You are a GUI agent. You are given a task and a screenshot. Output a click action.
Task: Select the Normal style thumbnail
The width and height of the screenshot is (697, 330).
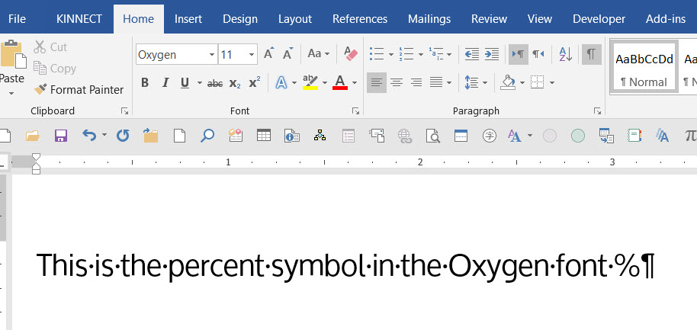644,68
